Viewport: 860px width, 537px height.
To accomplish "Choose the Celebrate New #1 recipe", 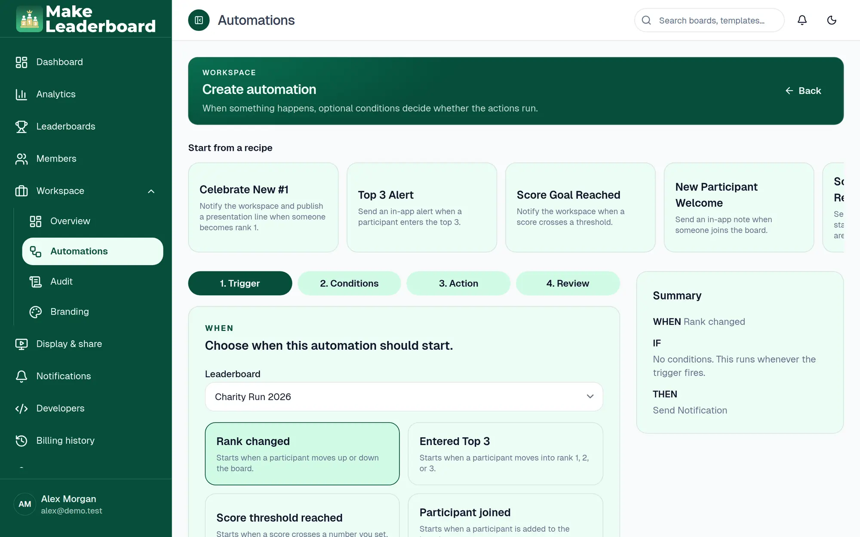I will (263, 207).
